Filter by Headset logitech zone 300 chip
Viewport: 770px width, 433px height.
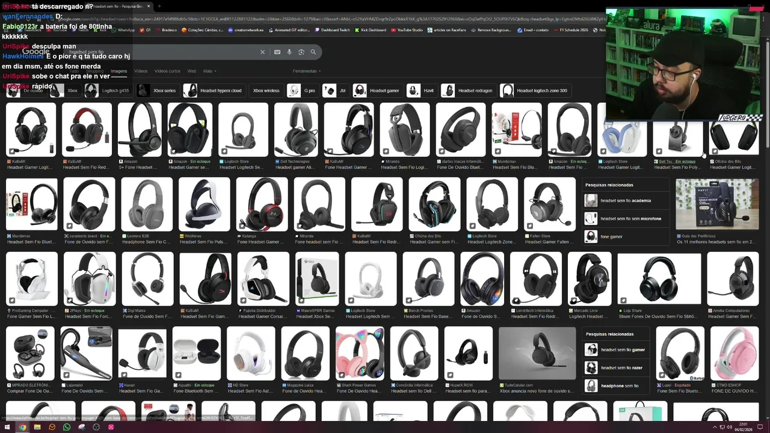535,91
